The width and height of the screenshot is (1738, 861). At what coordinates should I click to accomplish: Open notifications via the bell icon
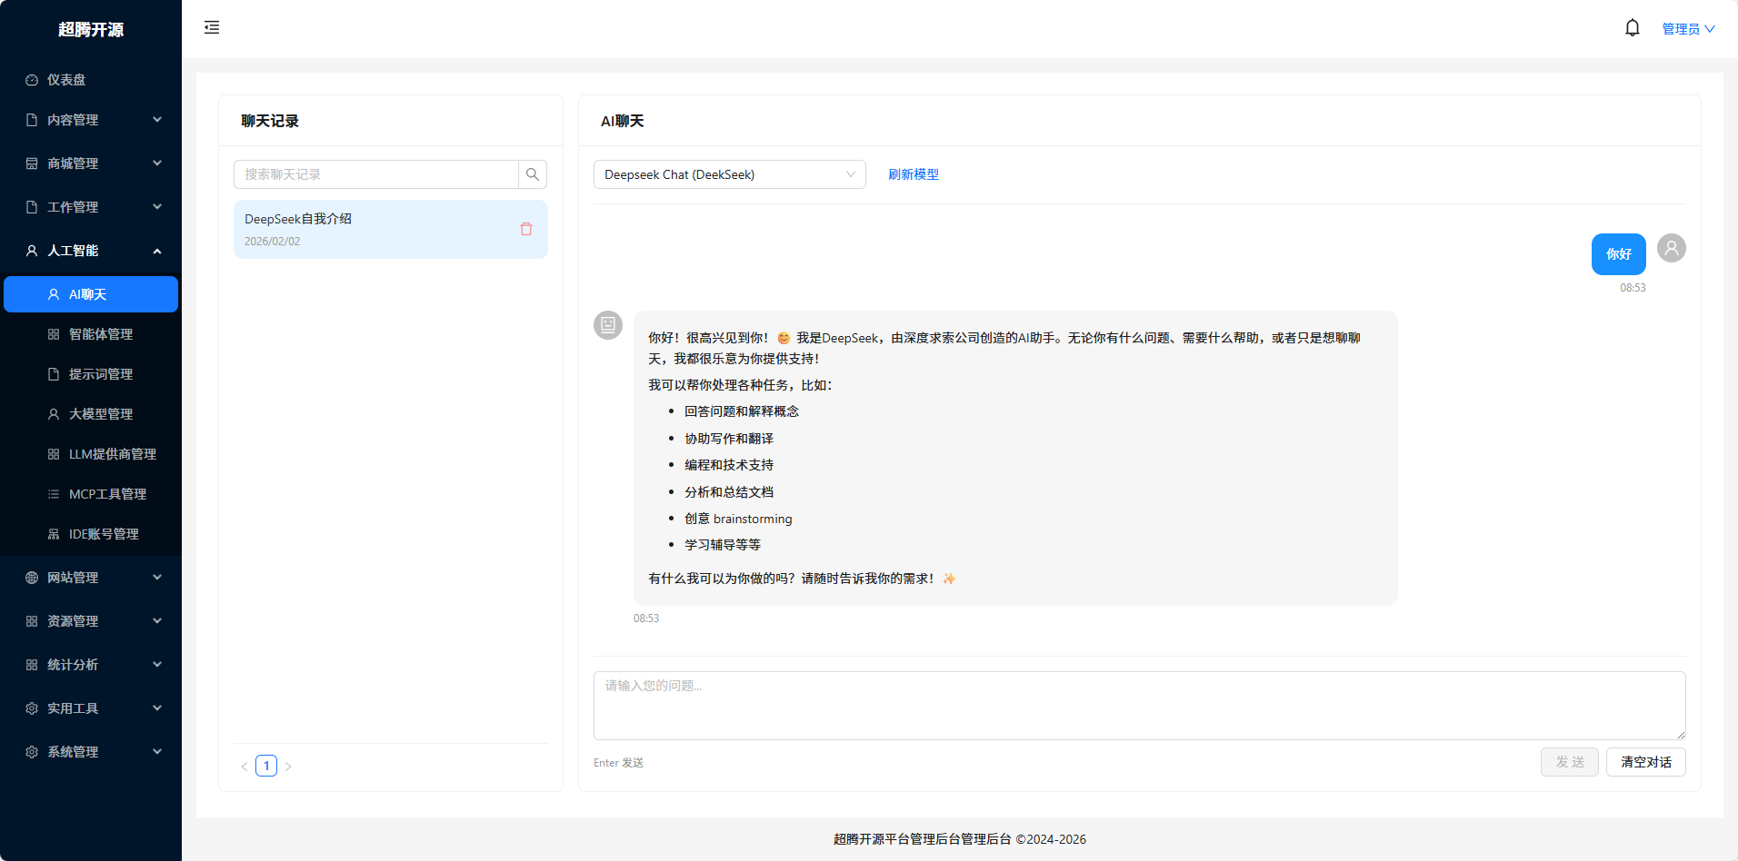coord(1633,27)
